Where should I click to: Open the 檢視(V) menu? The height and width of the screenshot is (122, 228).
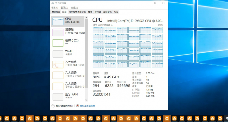(74, 8)
